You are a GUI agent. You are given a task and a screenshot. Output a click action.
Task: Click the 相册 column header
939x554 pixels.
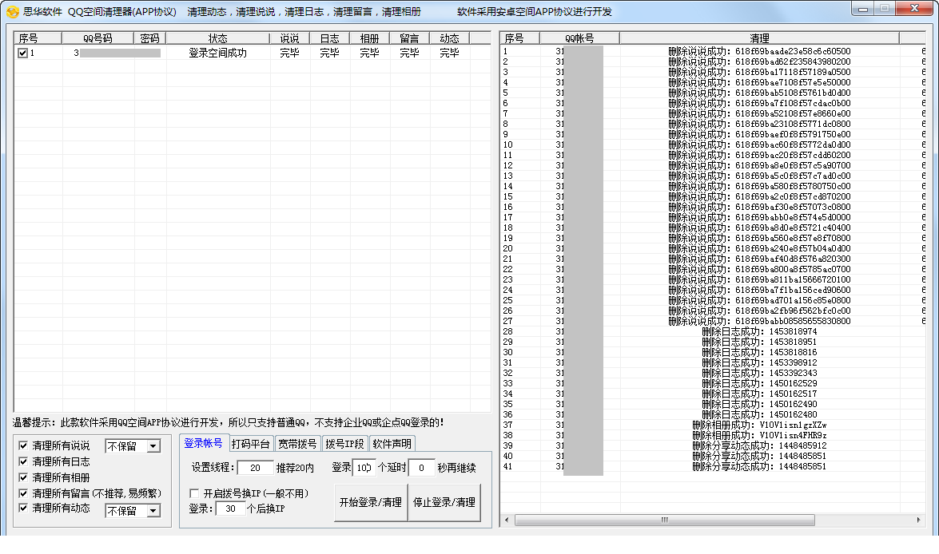click(369, 38)
